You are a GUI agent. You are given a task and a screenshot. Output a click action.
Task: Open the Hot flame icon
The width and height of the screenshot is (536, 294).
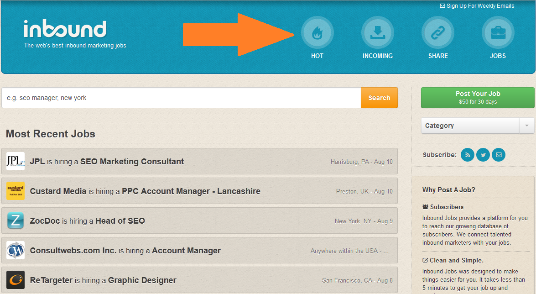click(317, 32)
